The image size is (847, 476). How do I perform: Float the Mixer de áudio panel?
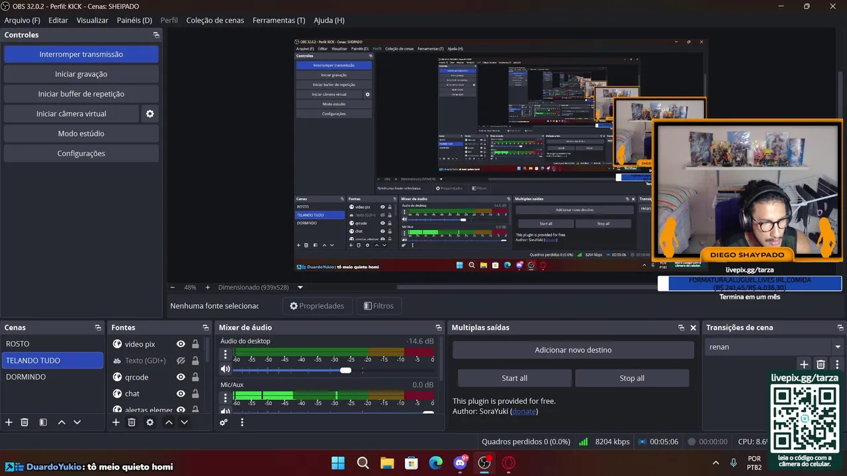coord(438,328)
